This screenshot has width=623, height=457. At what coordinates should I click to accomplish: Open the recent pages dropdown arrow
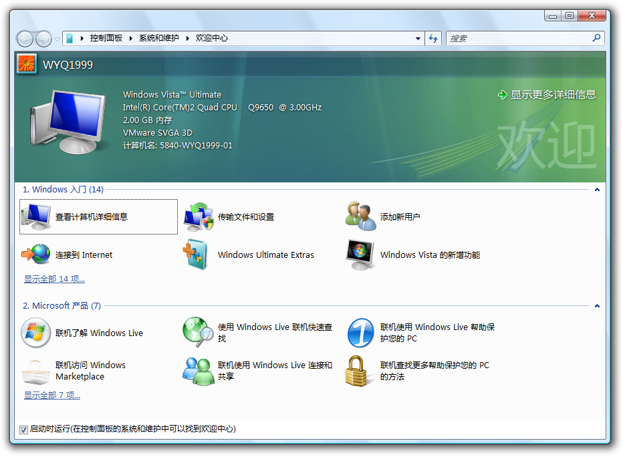[x=57, y=39]
